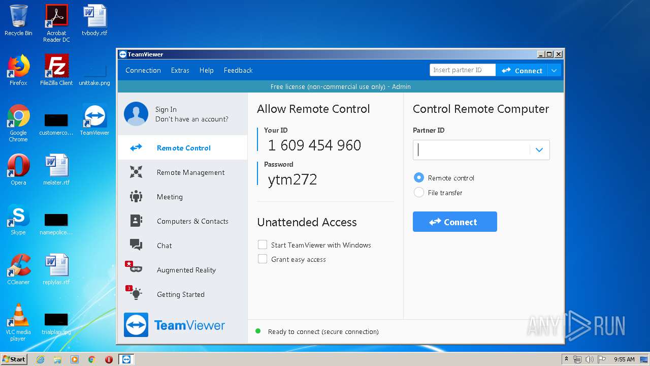Enable Start TeamViewer with Windows checkbox
The width and height of the screenshot is (650, 366).
coord(263,245)
